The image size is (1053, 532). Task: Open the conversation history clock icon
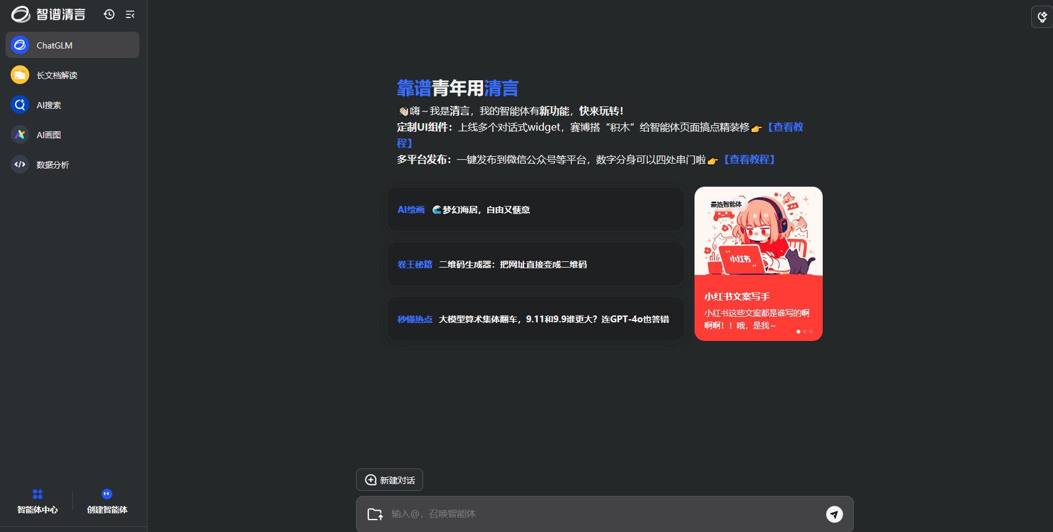(110, 14)
